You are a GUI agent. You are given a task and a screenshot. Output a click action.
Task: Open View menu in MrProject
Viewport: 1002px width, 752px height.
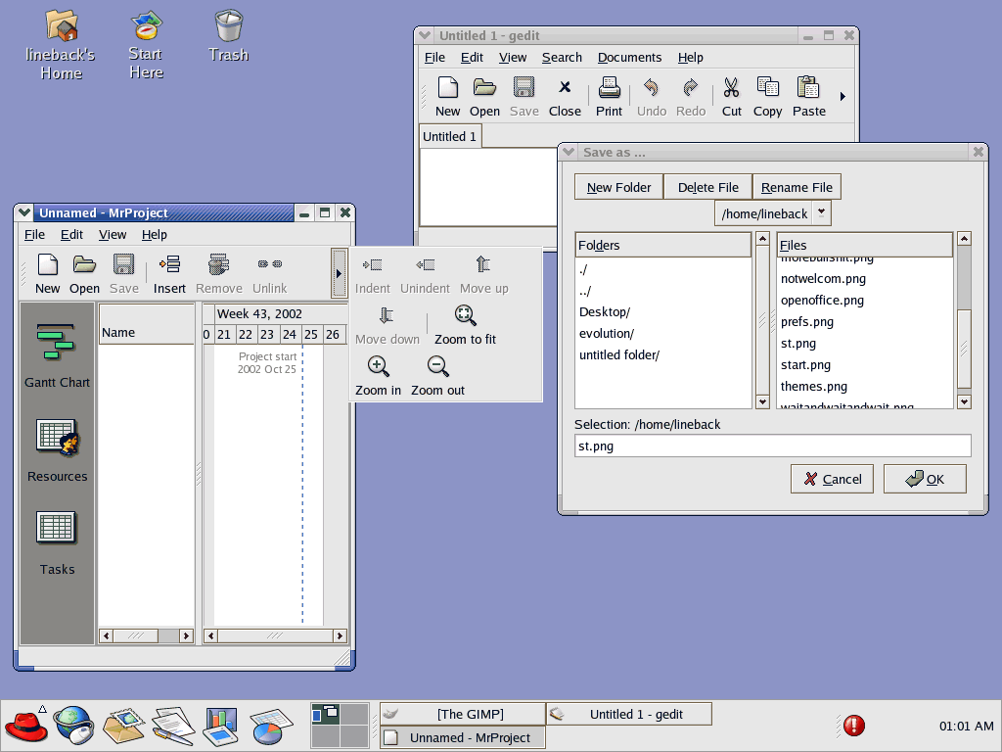(x=113, y=235)
